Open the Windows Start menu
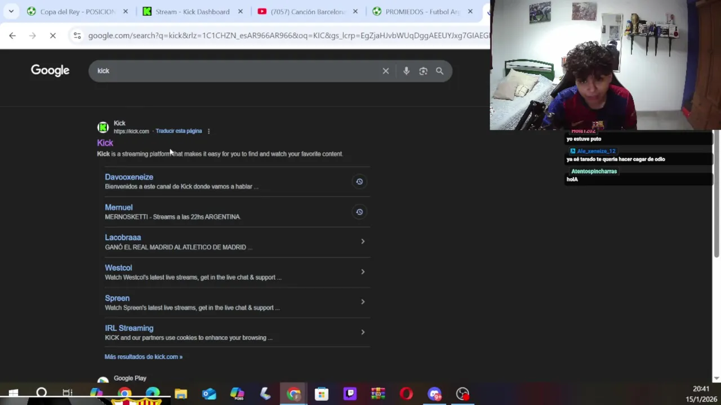Viewport: 721px width, 405px height. (x=13, y=393)
